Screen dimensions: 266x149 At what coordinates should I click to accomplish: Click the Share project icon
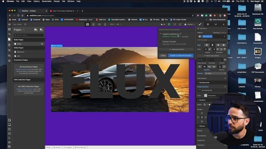180,24
